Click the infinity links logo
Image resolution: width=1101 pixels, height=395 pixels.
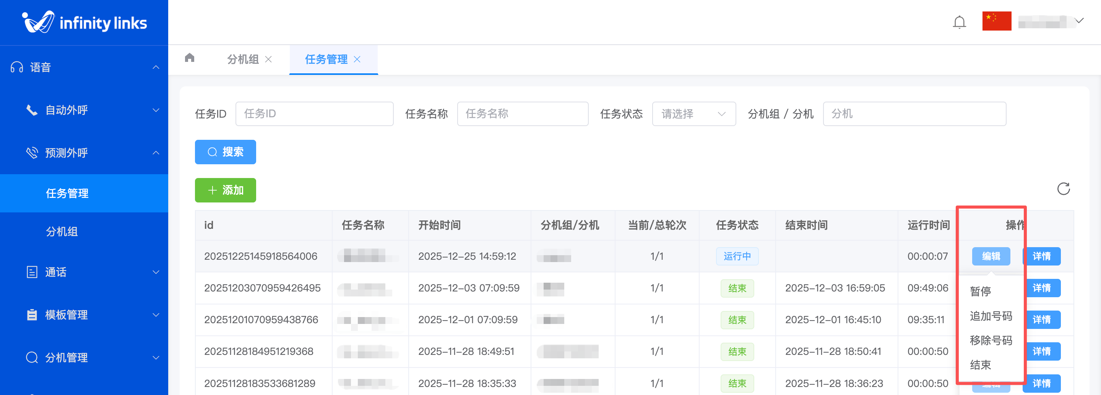click(x=84, y=22)
